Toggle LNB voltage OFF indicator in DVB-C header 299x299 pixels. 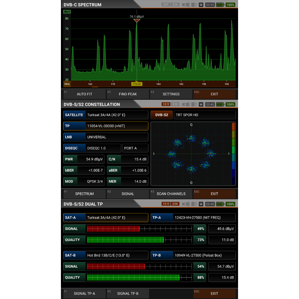[x=166, y=4]
